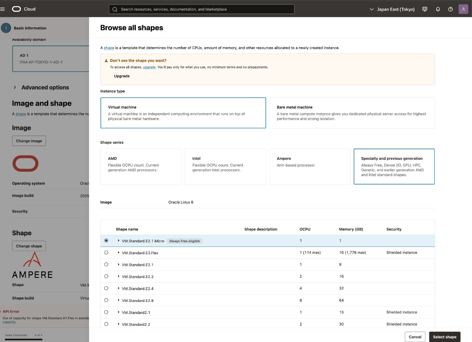Select VM.Standard2.1 radio button
This screenshot has height=342, width=472.
(106, 312)
